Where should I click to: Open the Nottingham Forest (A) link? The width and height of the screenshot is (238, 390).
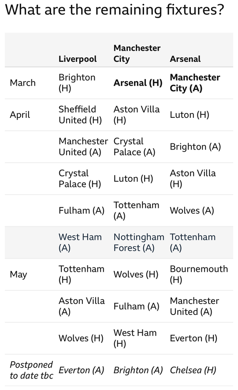(x=139, y=243)
